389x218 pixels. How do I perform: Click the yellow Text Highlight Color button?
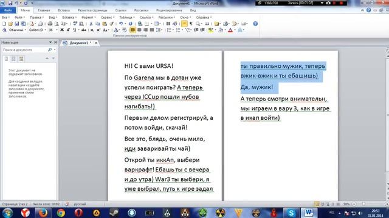click(210, 30)
